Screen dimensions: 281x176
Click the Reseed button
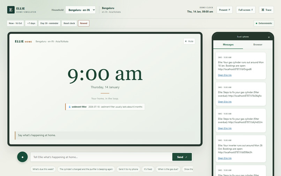coord(84,23)
